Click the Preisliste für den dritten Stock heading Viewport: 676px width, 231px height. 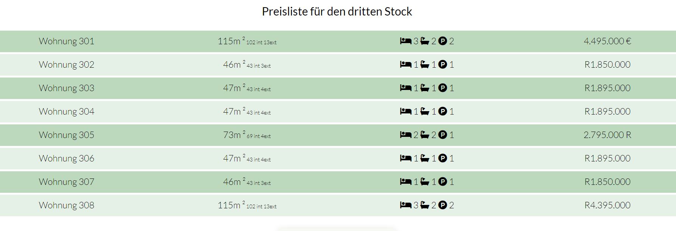(x=337, y=11)
